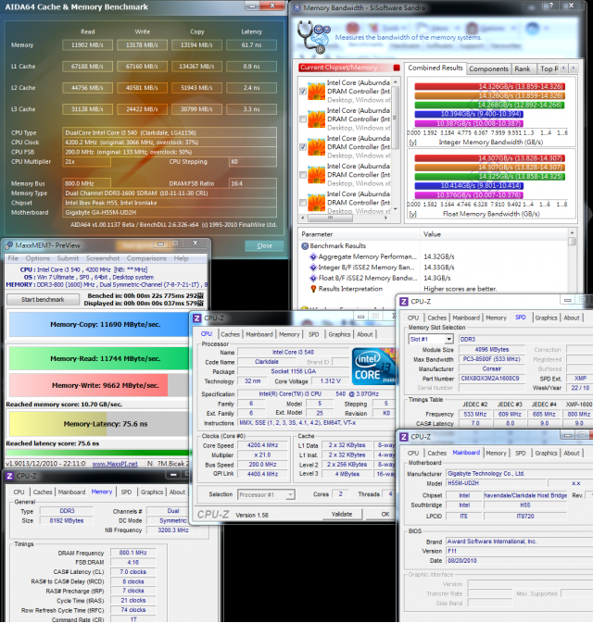The height and width of the screenshot is (623, 593).
Task: Toggle second Intel Core DRAM Controller checkbox
Action: click(x=303, y=119)
